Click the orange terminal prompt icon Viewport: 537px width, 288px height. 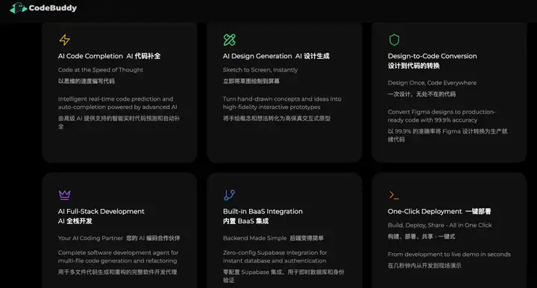(394, 195)
